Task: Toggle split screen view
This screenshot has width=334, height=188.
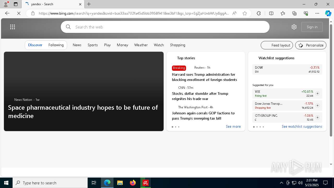Action: pos(271,13)
